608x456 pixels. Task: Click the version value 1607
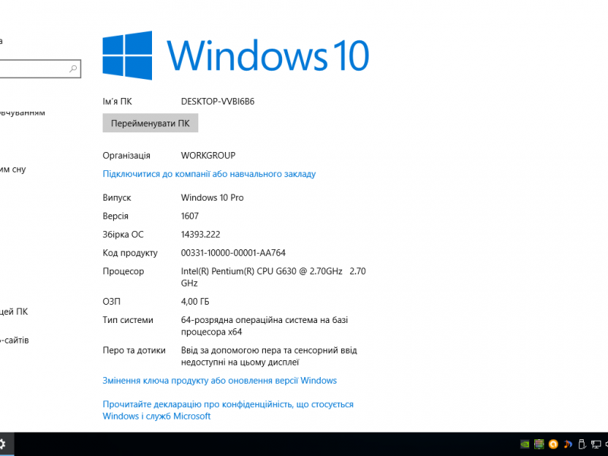click(x=189, y=216)
